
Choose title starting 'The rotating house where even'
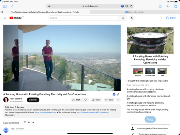point(147,111)
